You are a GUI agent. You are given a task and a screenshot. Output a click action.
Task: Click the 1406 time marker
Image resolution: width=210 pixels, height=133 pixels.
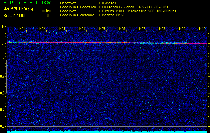[x=122, y=29]
